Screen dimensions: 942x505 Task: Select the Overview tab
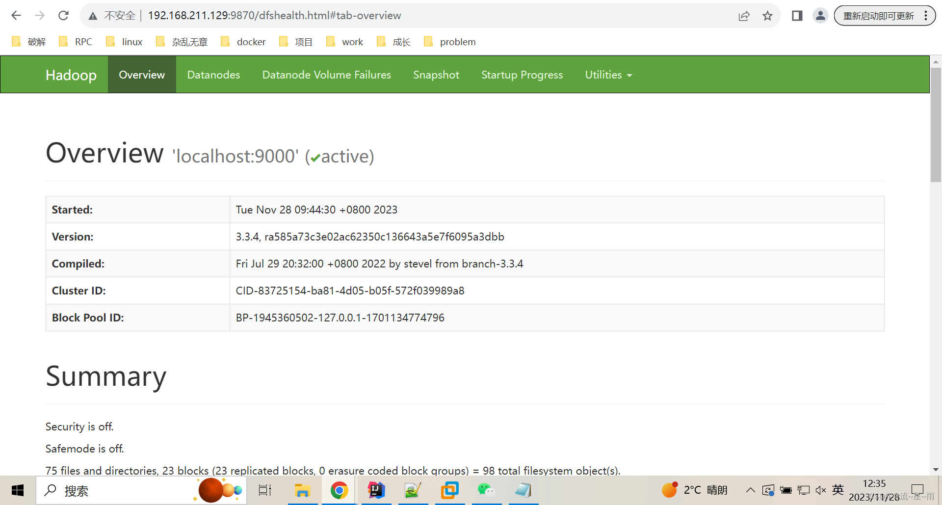(x=142, y=75)
